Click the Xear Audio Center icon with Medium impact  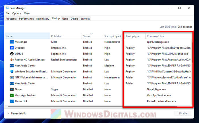pos(12,66)
